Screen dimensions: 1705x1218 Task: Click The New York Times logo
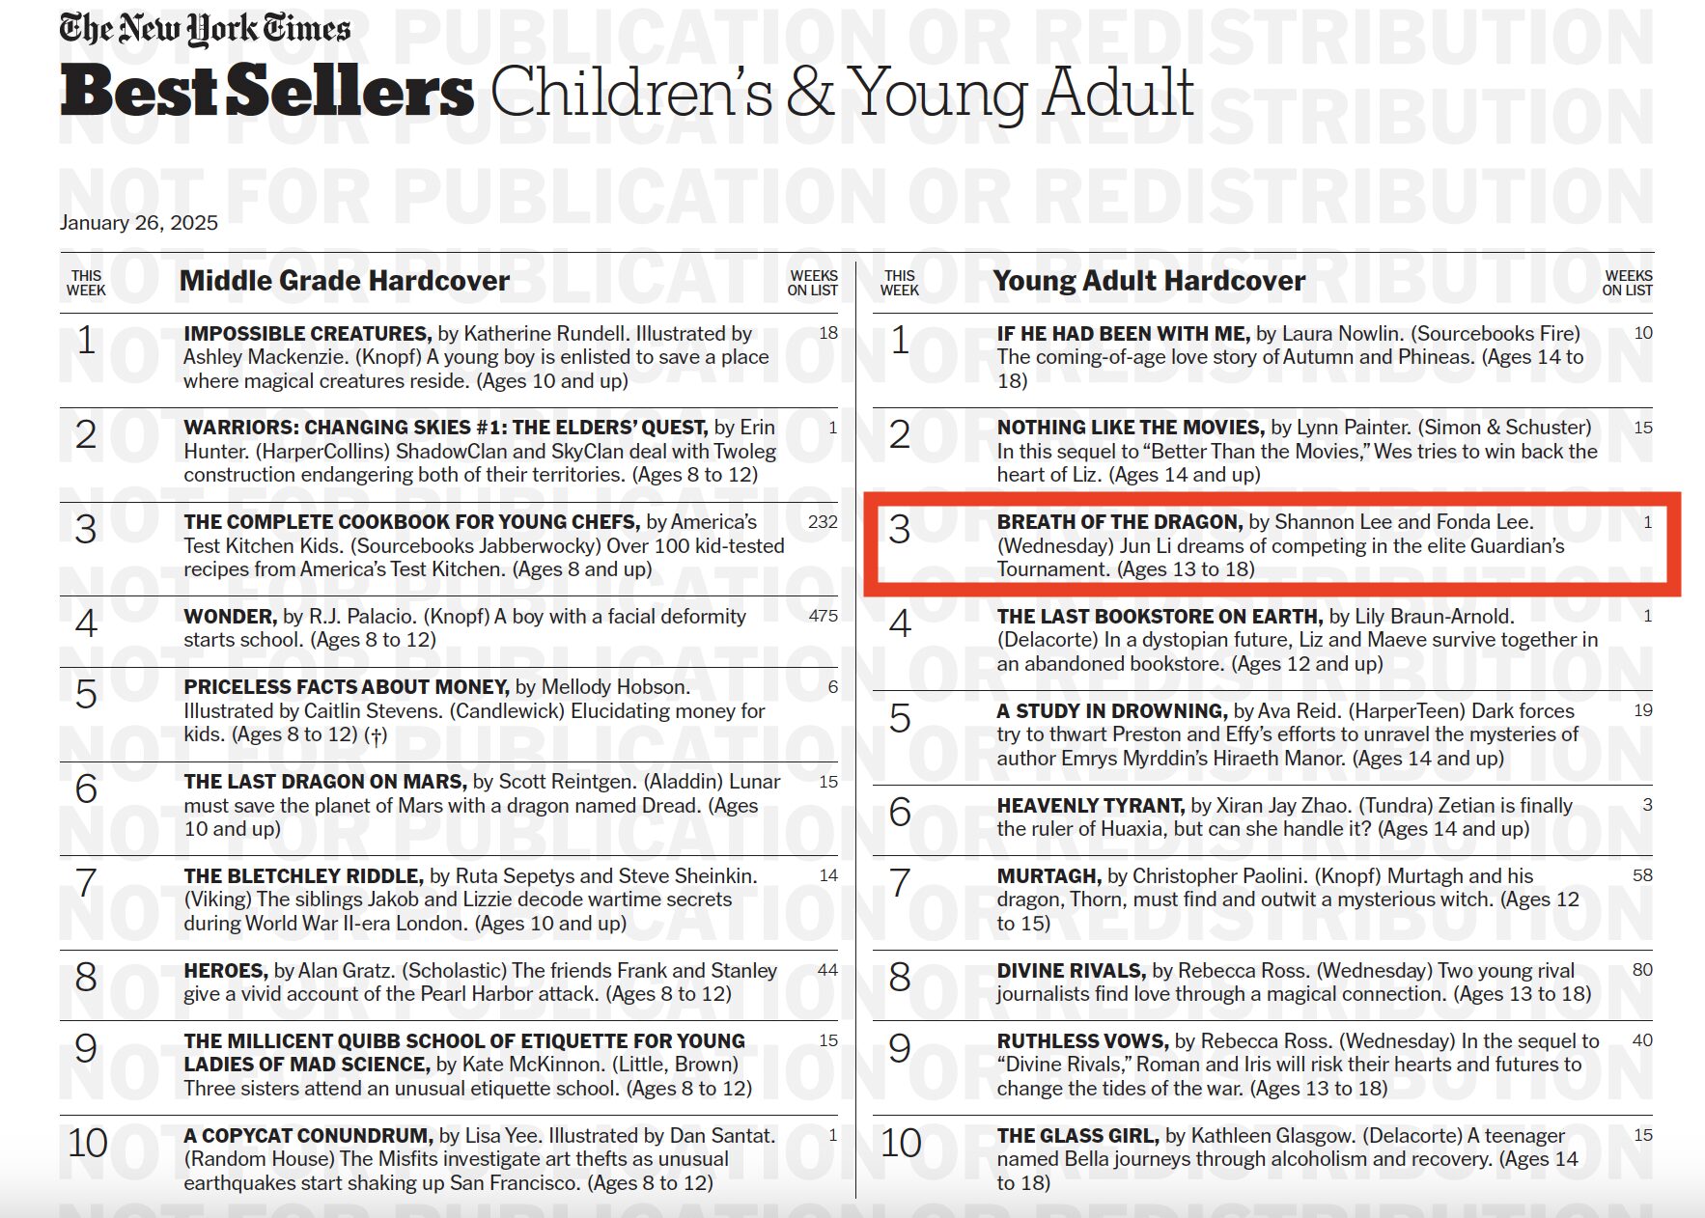click(205, 29)
